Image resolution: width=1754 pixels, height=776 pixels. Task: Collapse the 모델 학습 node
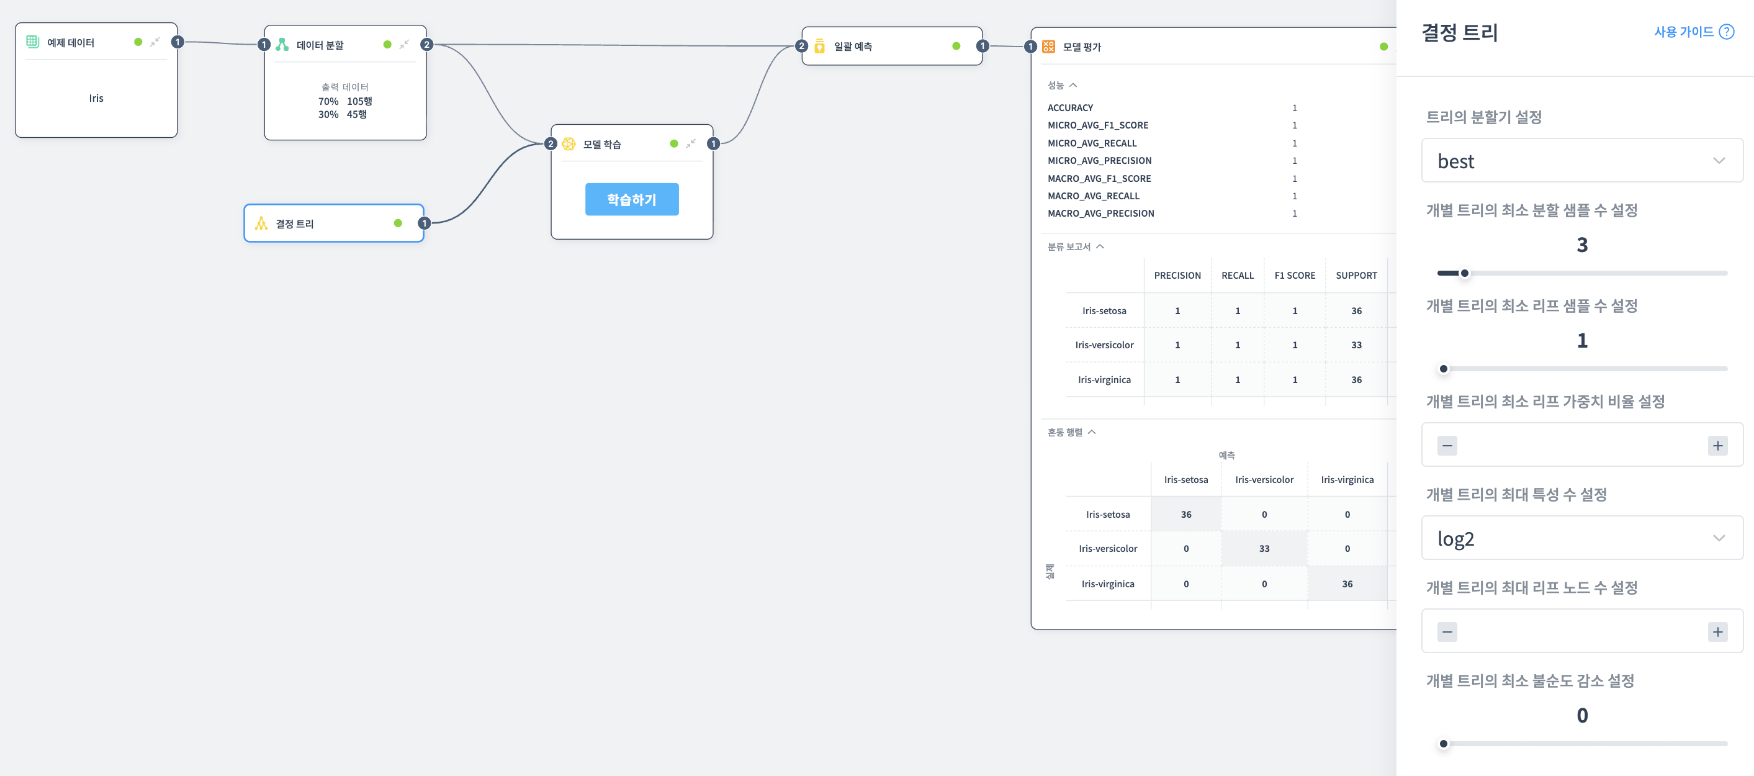click(690, 144)
